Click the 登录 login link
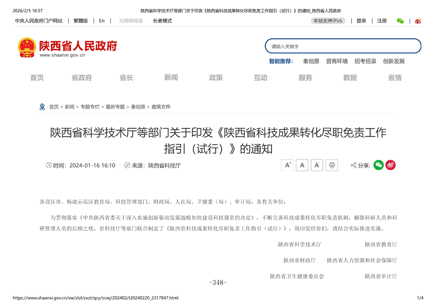Screen dimensions: 436x308 point(361,21)
